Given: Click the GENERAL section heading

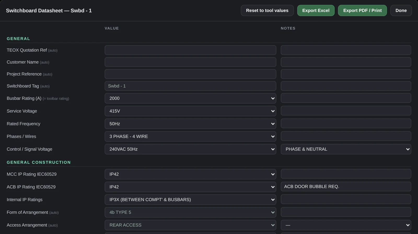Looking at the screenshot, I should [18, 39].
